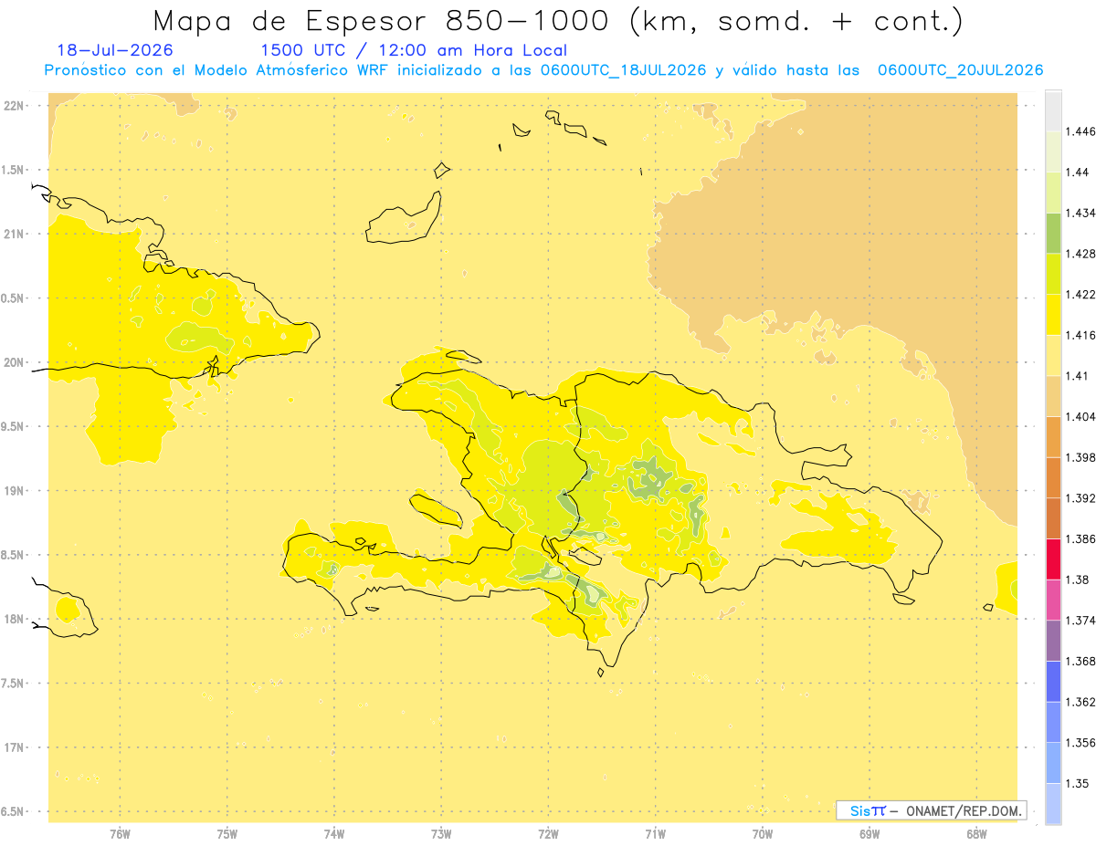Viewport: 1096px width, 846px height.
Task: Click the 22N latitude label
Action: coord(14,105)
